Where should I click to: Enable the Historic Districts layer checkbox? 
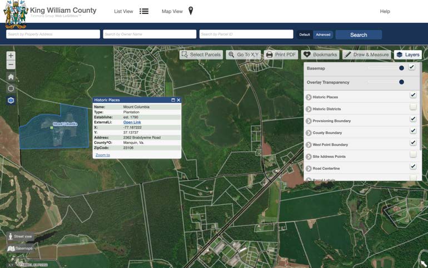(412, 107)
